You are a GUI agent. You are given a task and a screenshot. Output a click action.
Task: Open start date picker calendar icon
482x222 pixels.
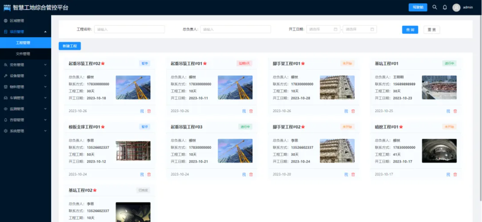336,29
